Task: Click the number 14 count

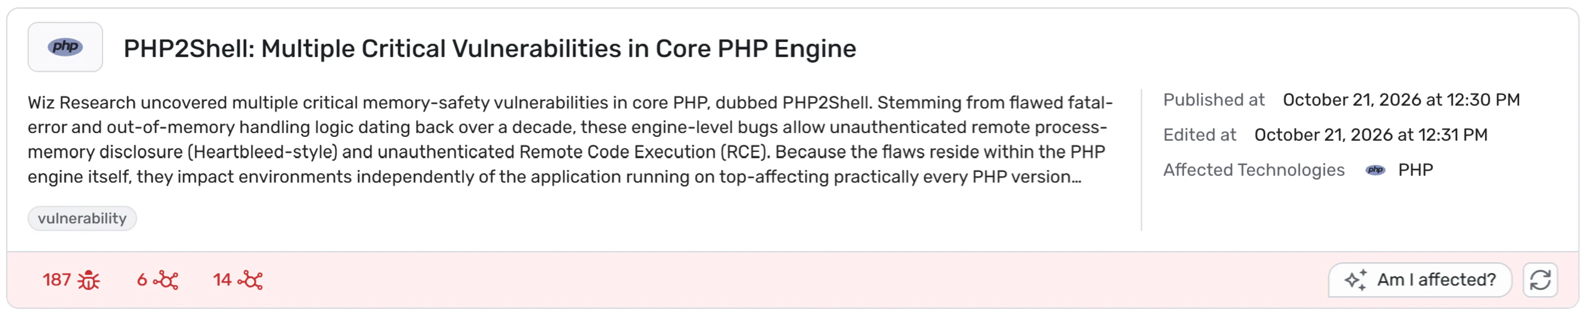Action: 222,280
